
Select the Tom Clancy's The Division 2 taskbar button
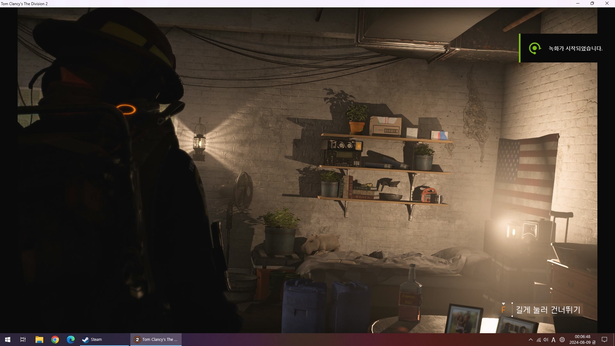(156, 340)
